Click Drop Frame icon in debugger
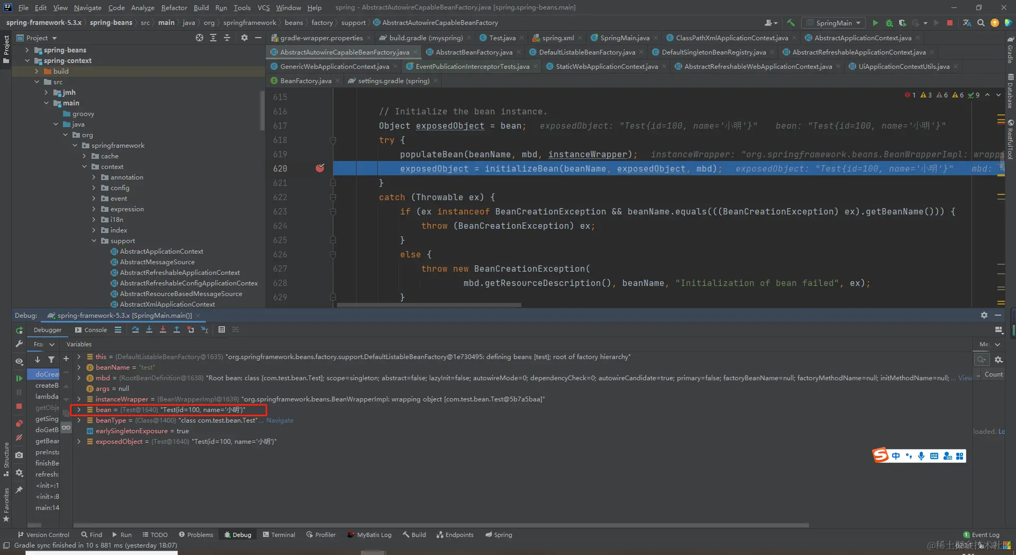 [x=190, y=329]
